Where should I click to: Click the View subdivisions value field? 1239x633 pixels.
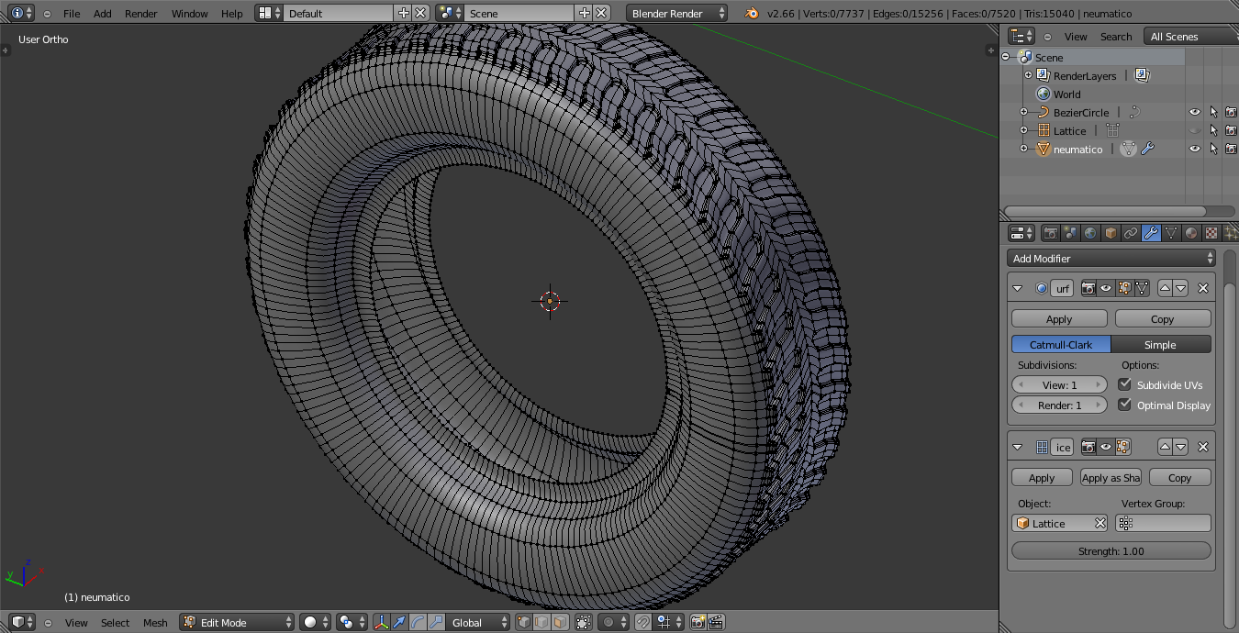point(1059,384)
